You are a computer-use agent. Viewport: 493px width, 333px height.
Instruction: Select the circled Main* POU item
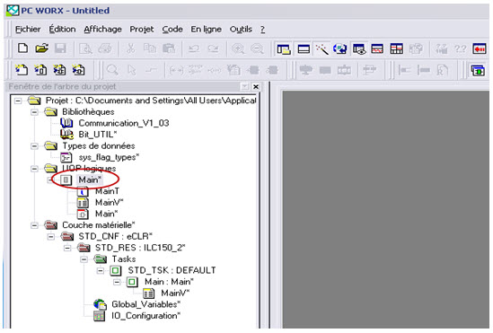click(90, 180)
